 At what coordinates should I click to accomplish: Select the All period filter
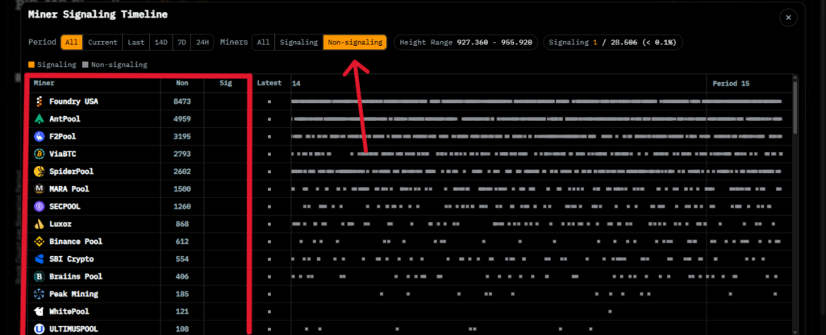pos(72,43)
